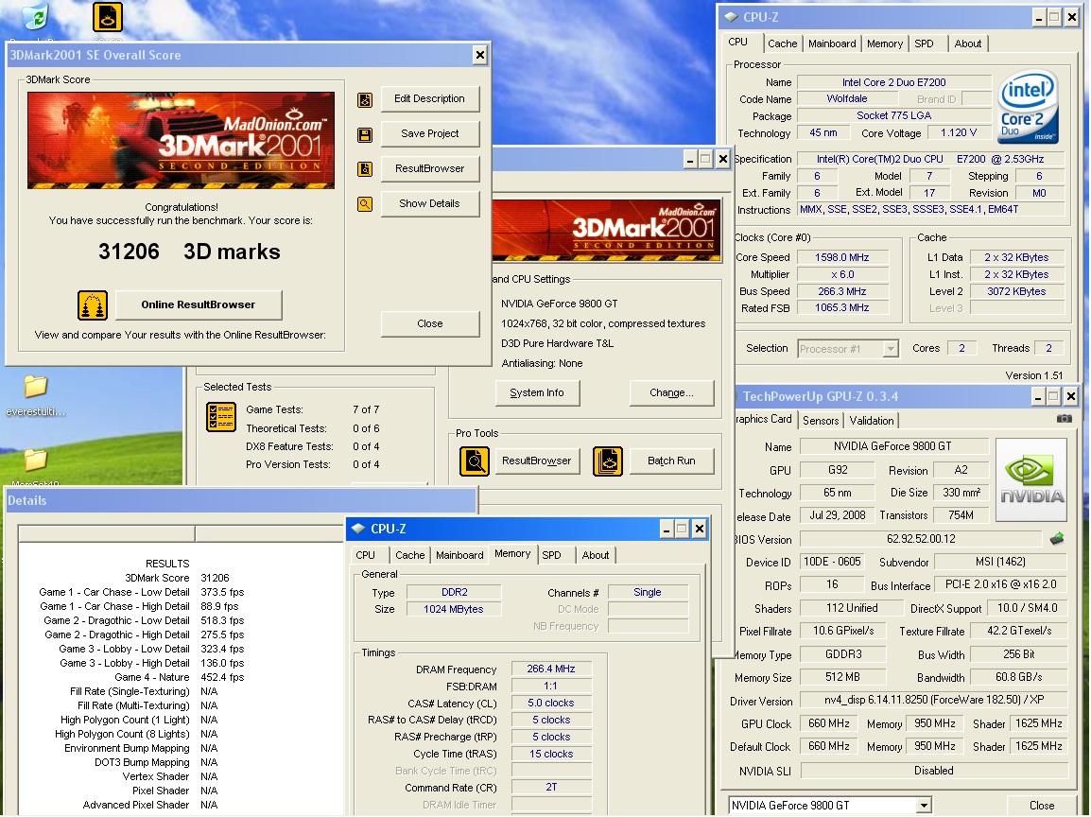The height and width of the screenshot is (817, 1091).
Task: Click the Intel Core 2 Duo logo
Action: tap(1028, 107)
